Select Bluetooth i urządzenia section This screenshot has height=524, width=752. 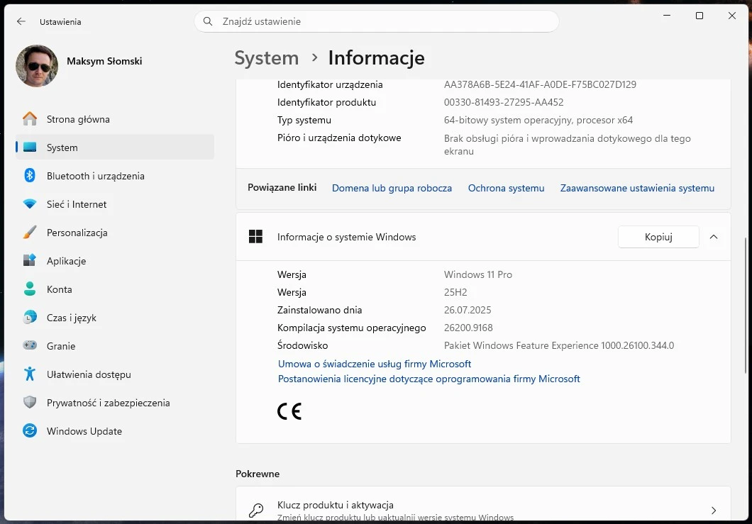(x=115, y=175)
